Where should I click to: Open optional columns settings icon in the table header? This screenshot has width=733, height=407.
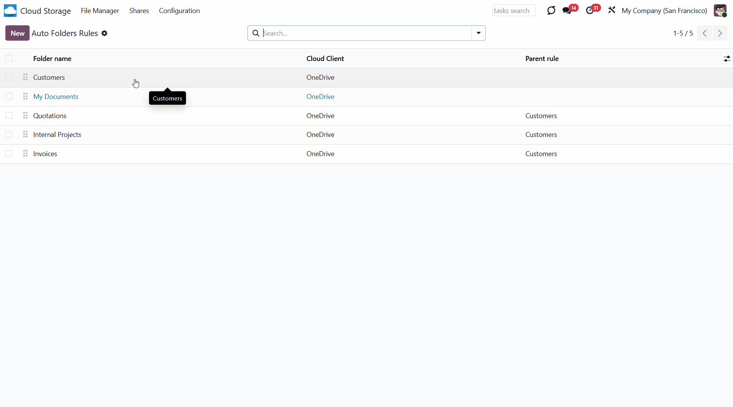(x=726, y=59)
